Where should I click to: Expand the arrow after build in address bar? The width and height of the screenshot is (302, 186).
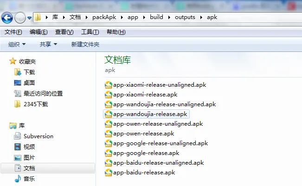169,17
